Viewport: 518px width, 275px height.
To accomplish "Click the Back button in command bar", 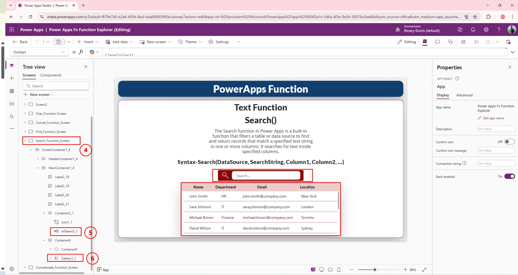I will (x=20, y=42).
